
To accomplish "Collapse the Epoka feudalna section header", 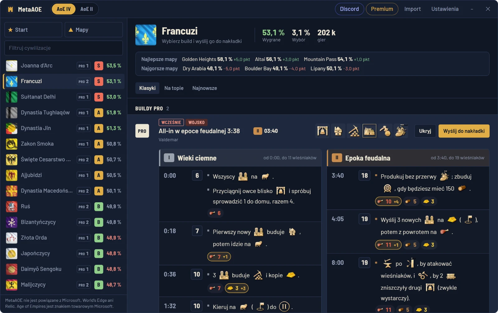I will point(408,158).
